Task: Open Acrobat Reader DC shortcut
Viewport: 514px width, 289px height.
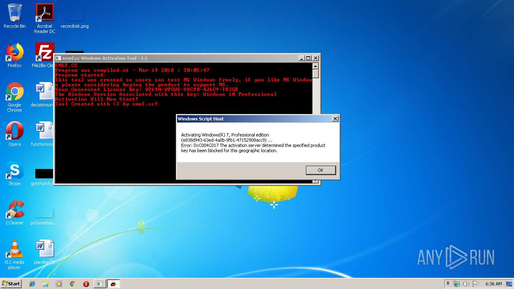Action: click(45, 18)
